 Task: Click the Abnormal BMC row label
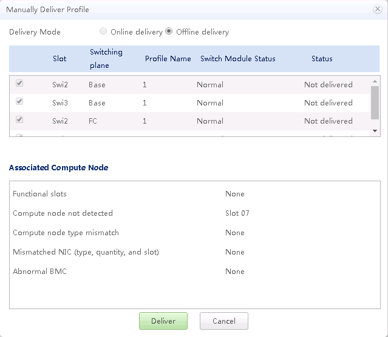click(39, 272)
